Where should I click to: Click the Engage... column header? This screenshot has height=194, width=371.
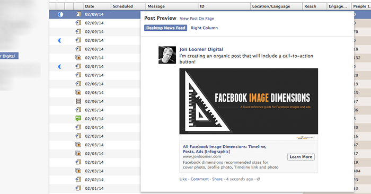pyautogui.click(x=339, y=6)
